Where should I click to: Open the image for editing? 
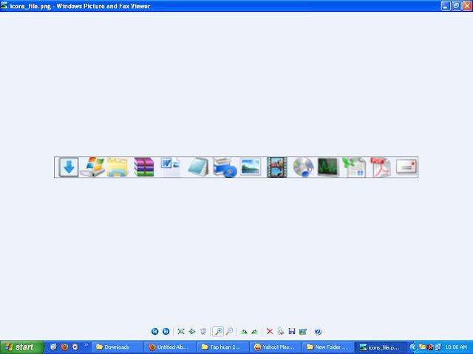303,331
